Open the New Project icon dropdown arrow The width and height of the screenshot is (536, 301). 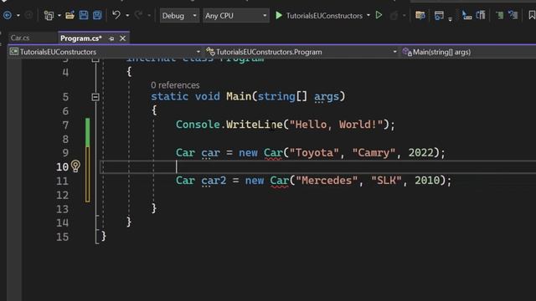(59, 16)
